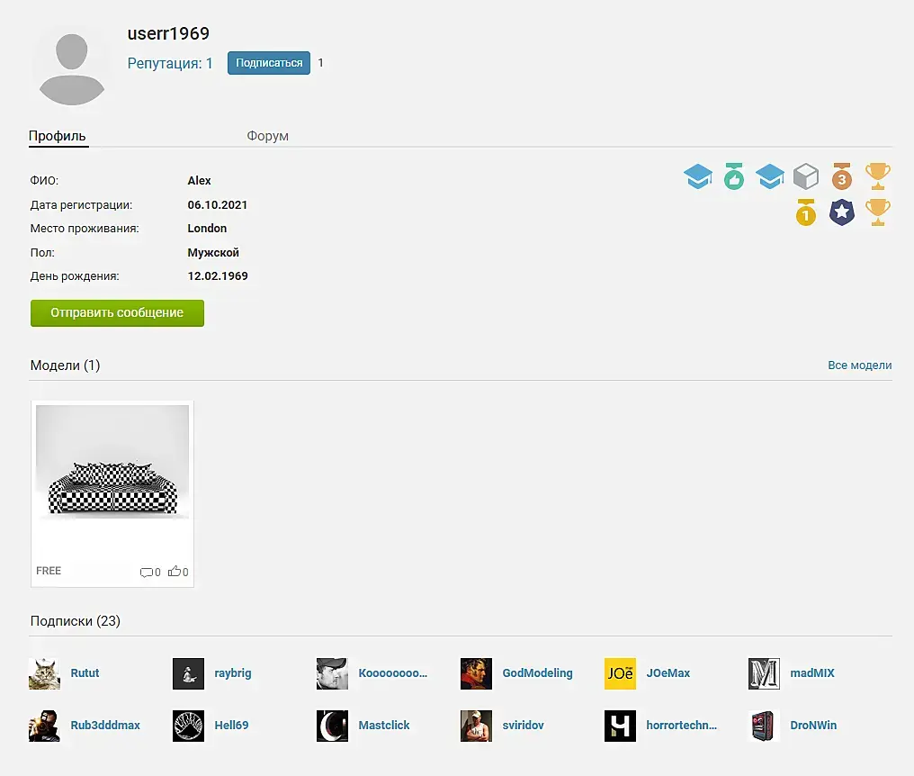Screen dimensions: 914x776
Task: Click GodModeling's portrait avatar
Action: [x=476, y=673]
